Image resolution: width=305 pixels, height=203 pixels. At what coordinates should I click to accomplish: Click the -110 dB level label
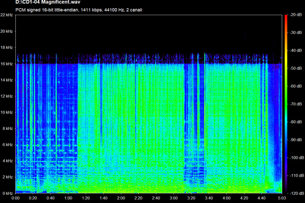coord(297,176)
